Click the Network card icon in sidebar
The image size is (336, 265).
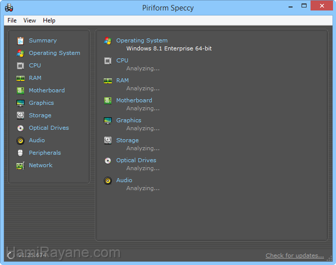(x=20, y=166)
